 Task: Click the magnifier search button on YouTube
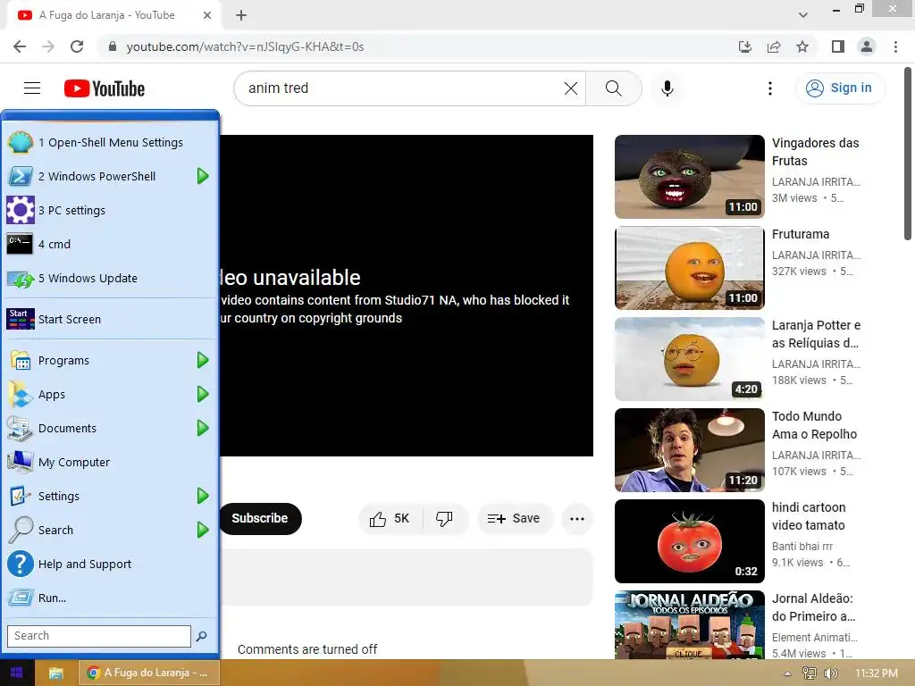(613, 88)
